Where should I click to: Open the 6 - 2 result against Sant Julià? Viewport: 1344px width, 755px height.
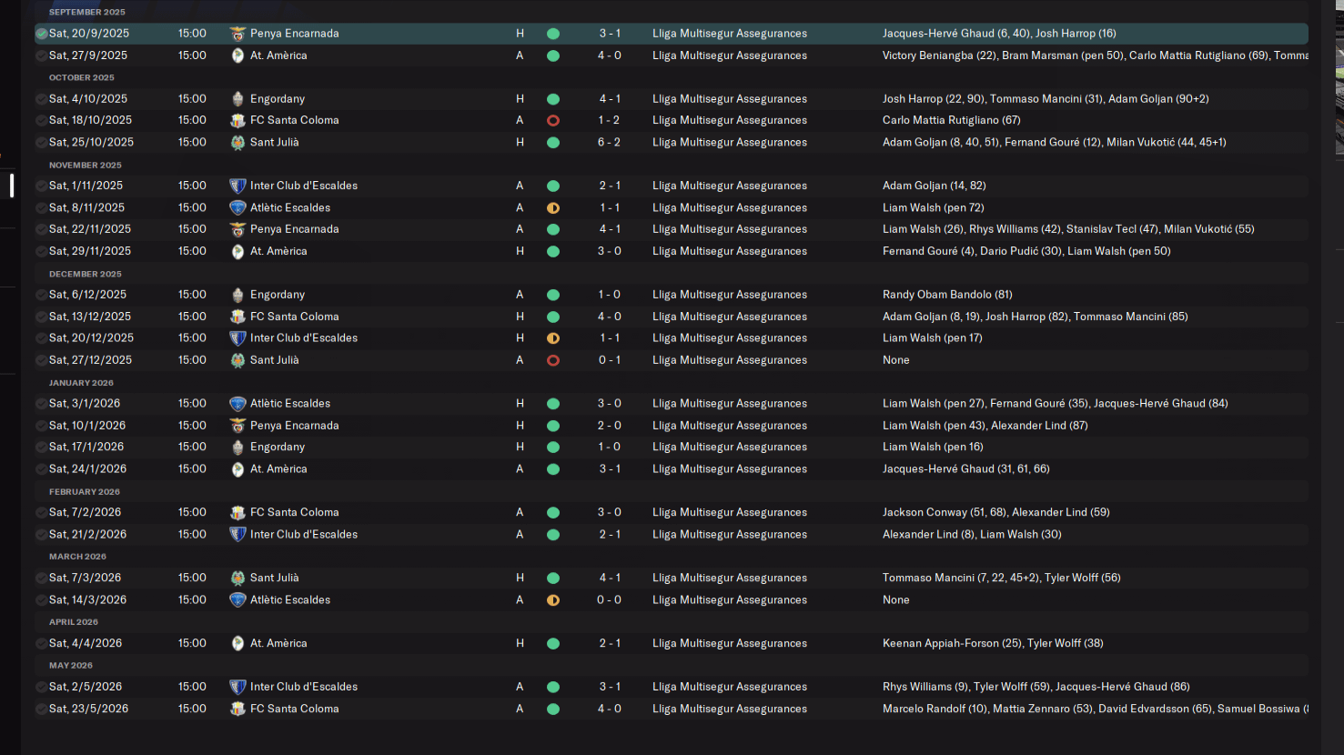coord(609,143)
